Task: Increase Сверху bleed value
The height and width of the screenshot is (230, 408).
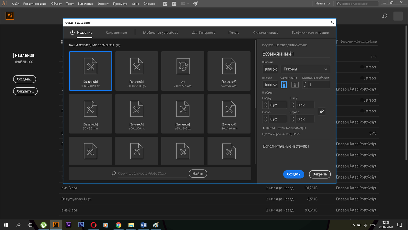Action: click(x=266, y=103)
